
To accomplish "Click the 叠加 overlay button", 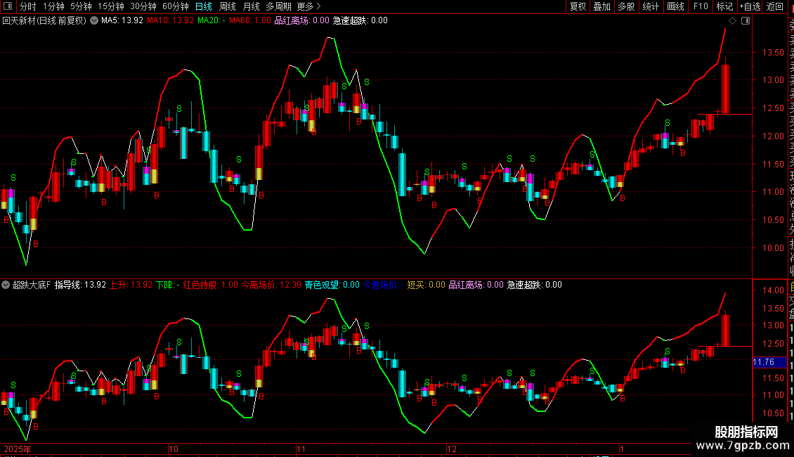I will coord(602,6).
